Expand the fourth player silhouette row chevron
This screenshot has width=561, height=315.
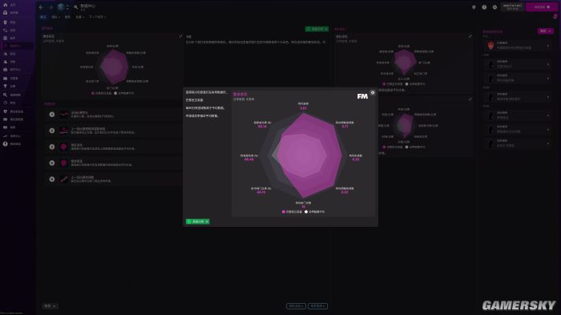pyautogui.click(x=547, y=115)
